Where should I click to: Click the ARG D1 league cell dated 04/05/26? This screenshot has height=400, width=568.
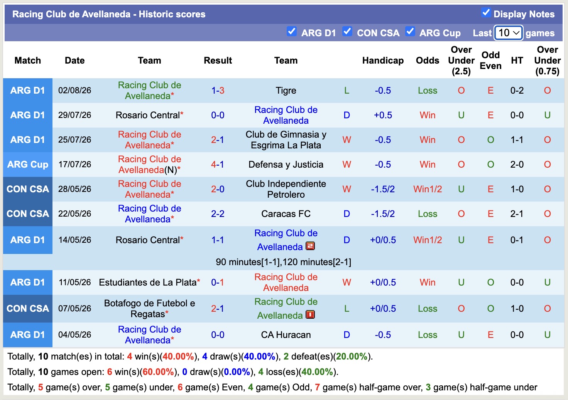click(x=28, y=335)
